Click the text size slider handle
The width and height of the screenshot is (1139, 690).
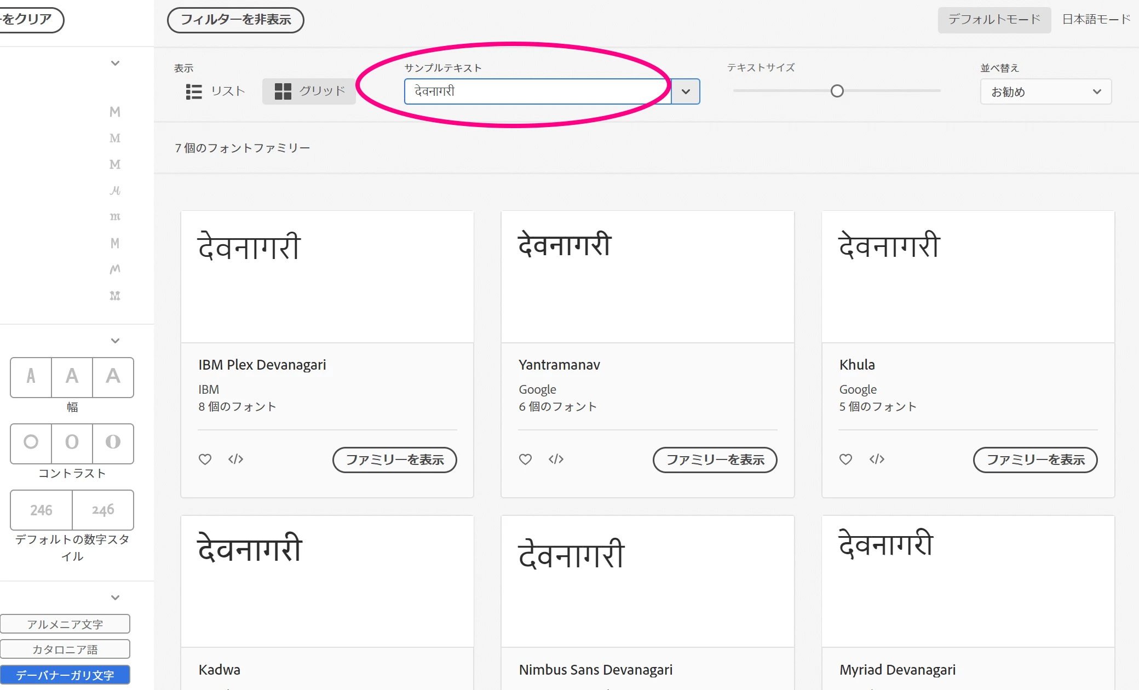click(837, 91)
